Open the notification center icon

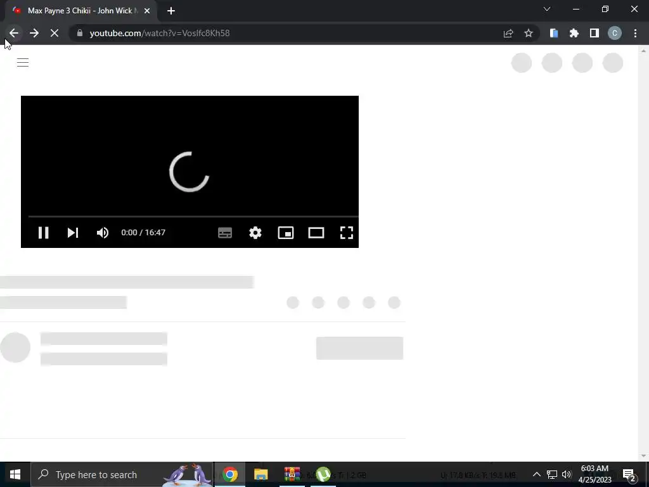(x=629, y=474)
